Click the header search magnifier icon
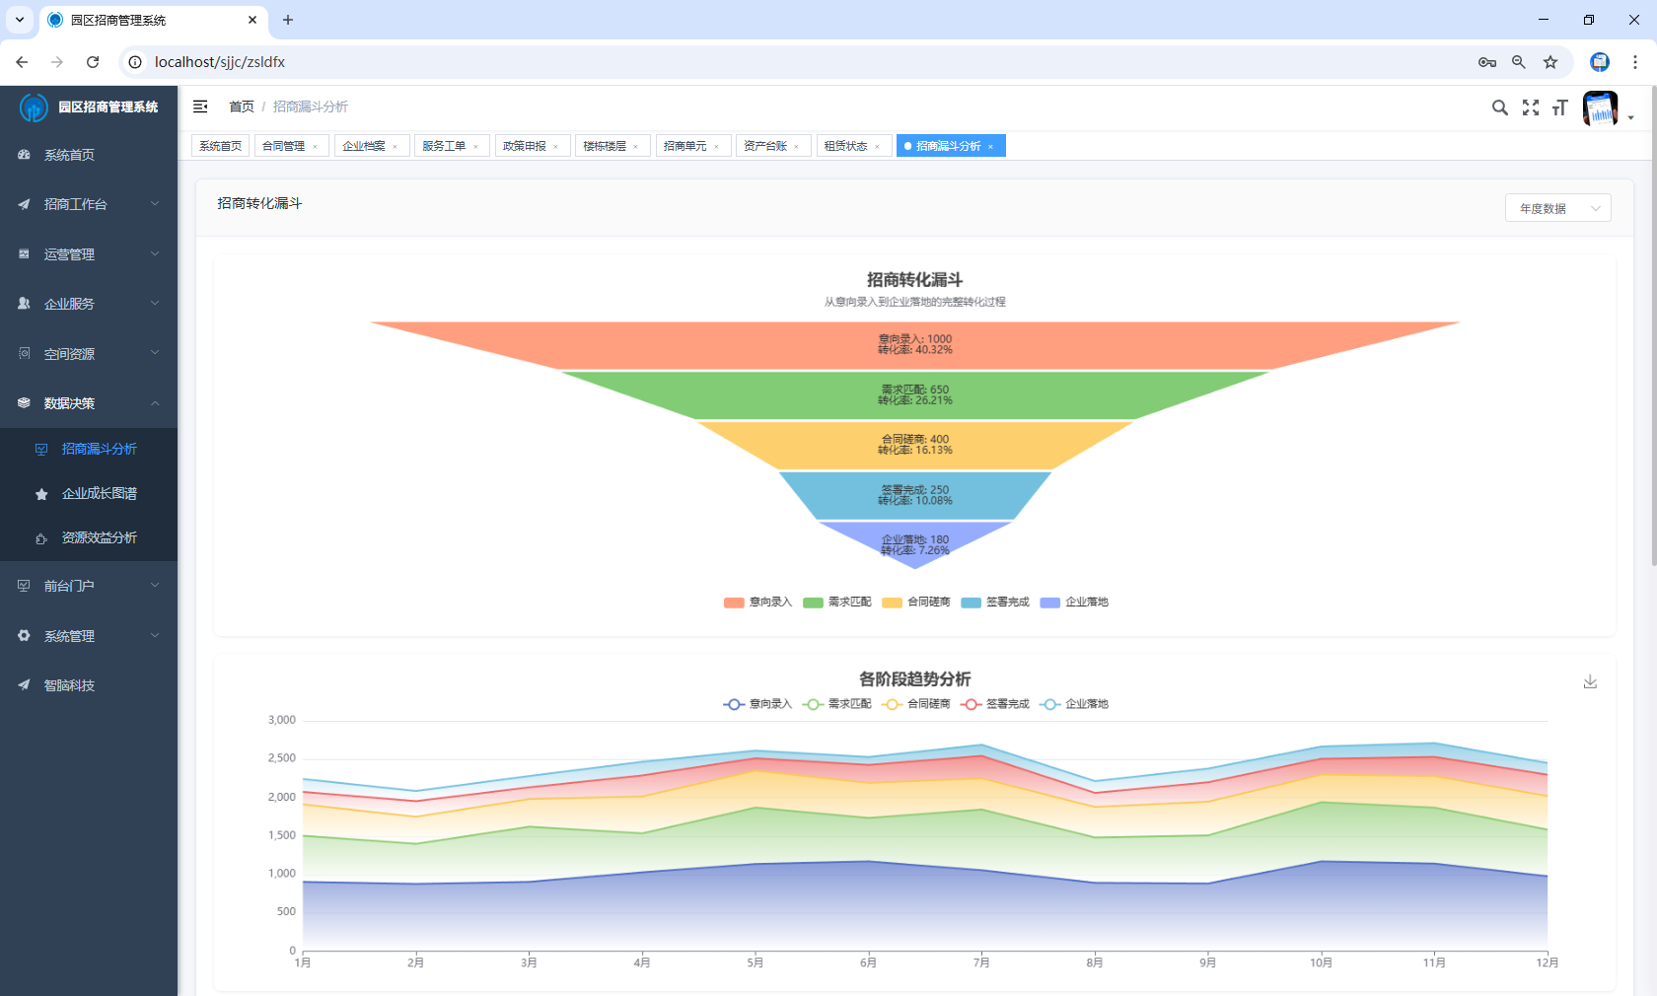Image resolution: width=1657 pixels, height=996 pixels. point(1499,107)
